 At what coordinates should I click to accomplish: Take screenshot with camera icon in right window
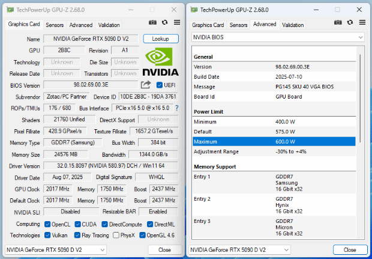tap(338, 22)
